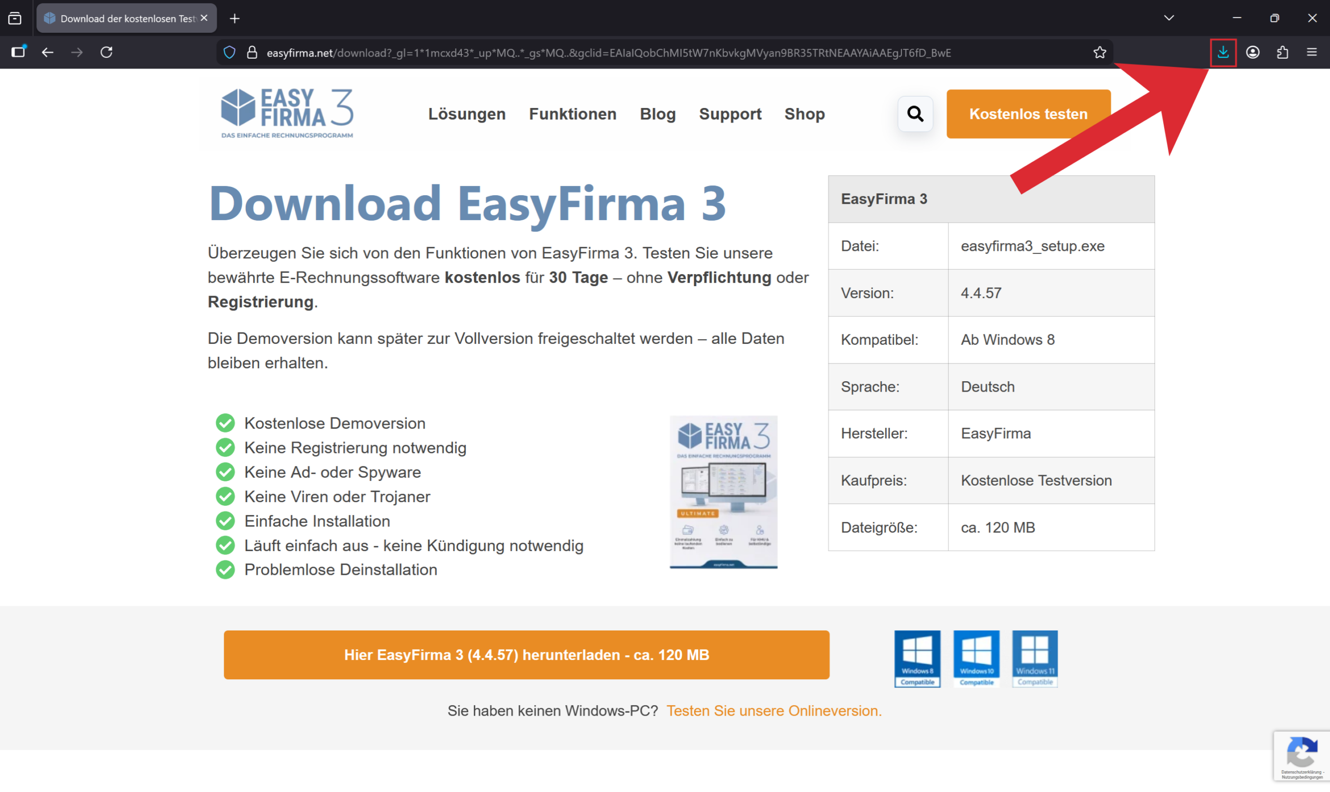Open the extensions puzzle icon

(x=1283, y=52)
